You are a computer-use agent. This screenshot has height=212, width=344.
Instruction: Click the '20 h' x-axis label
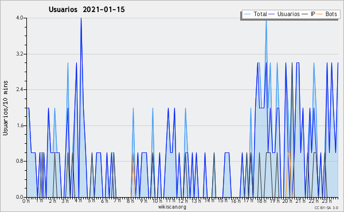287,201
